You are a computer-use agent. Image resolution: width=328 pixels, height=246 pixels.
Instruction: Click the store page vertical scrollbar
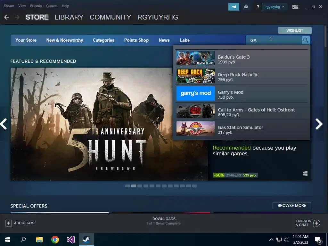click(325, 37)
